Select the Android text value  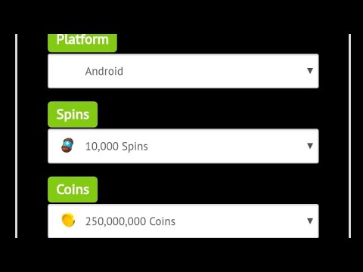pyautogui.click(x=104, y=71)
